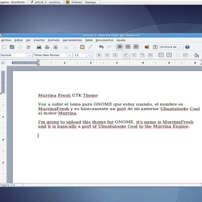
Task: Insert an image with the picture icon
Action: point(147,47)
